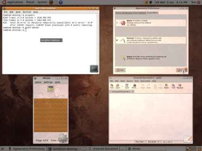Open the Documents menu in gedit
Image resolution: width=202 pixels, height=151 pixels.
pyautogui.click(x=145, y=81)
